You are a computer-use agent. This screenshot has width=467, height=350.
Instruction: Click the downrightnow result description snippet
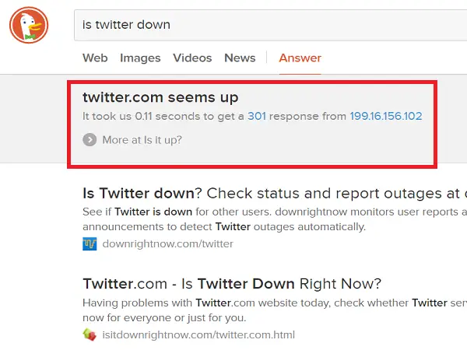275,219
